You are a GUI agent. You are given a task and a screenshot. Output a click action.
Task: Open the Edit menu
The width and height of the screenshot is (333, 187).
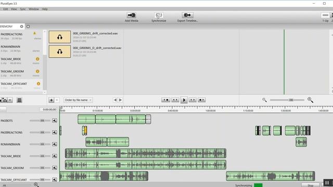point(6,9)
